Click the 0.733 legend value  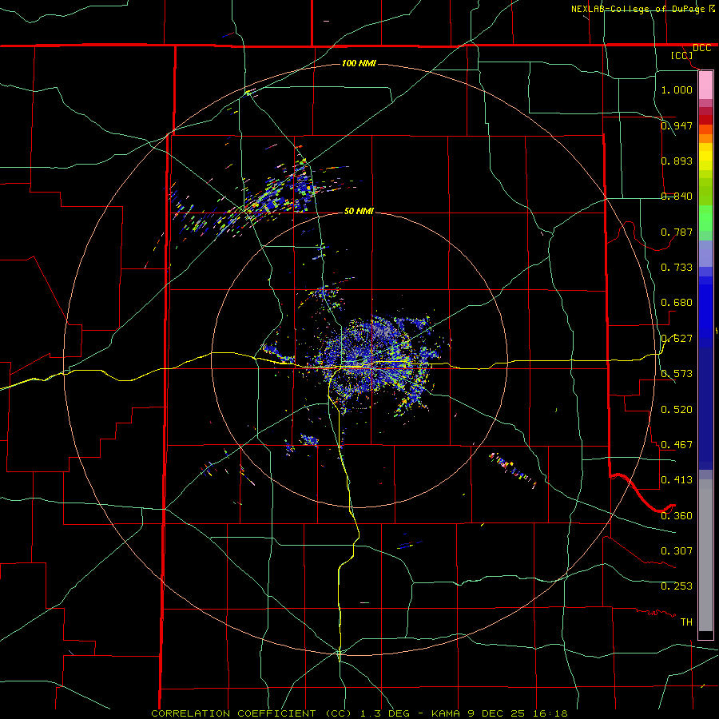[x=677, y=267]
